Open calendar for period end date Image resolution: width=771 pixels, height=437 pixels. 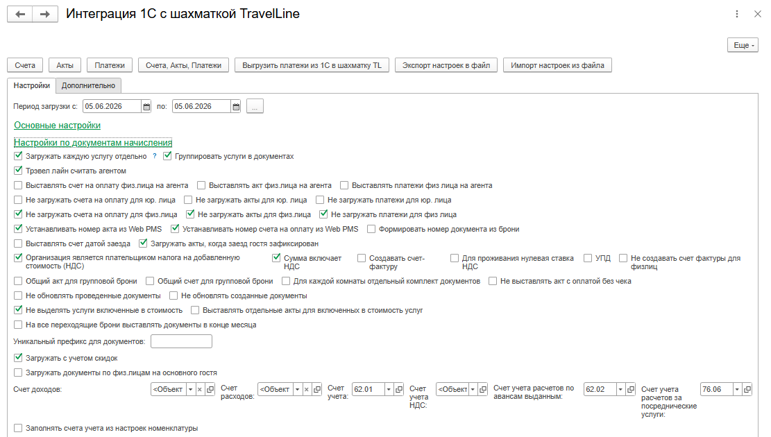tap(236, 107)
